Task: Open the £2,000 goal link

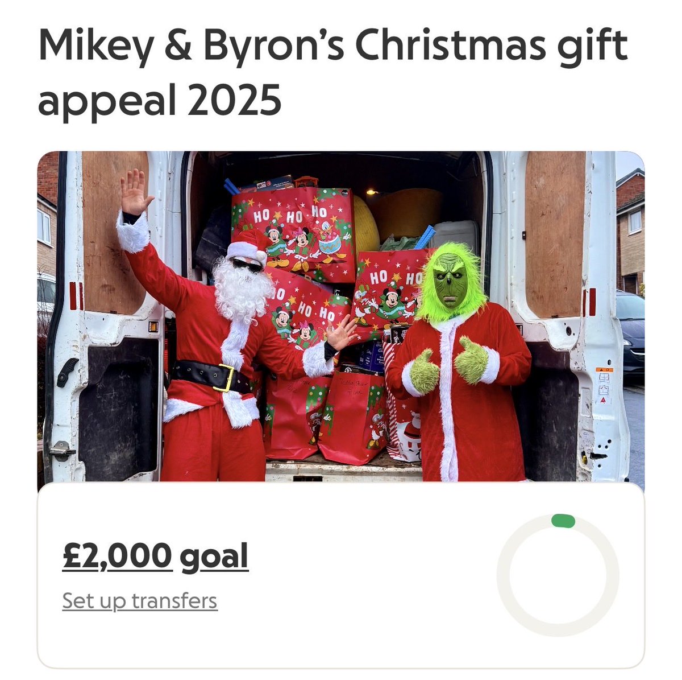Action: tap(155, 556)
